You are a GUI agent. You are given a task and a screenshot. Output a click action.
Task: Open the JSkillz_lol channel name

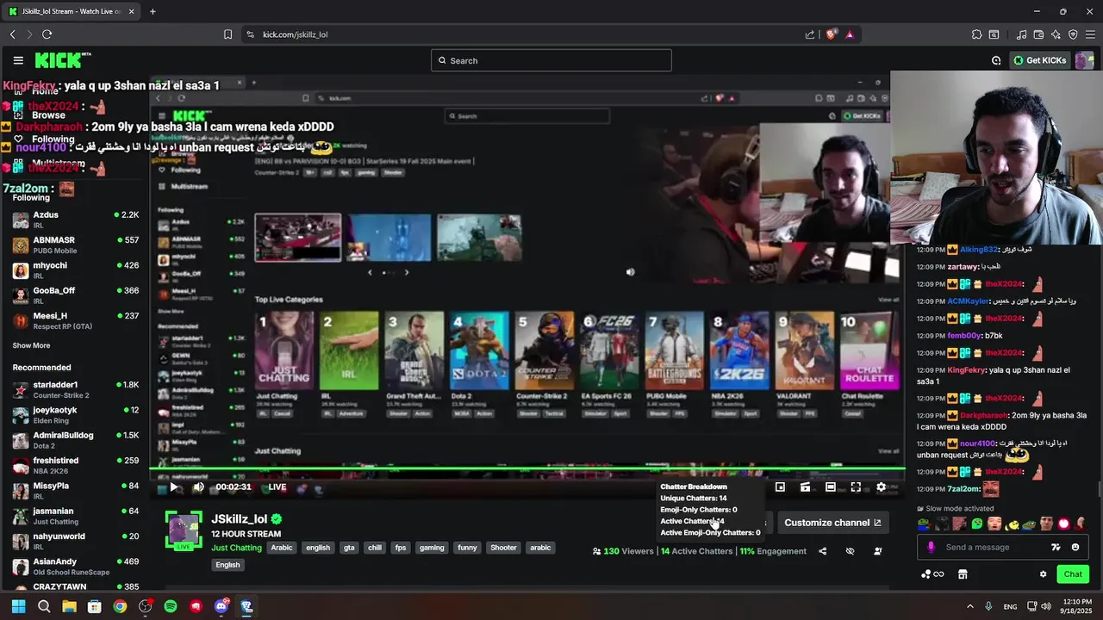pyautogui.click(x=239, y=519)
